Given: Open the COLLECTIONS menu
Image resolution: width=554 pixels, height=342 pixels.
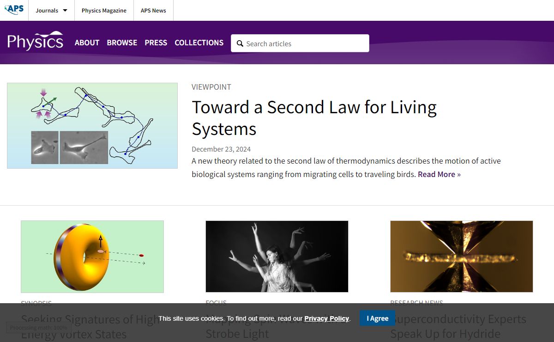Looking at the screenshot, I should click(199, 43).
